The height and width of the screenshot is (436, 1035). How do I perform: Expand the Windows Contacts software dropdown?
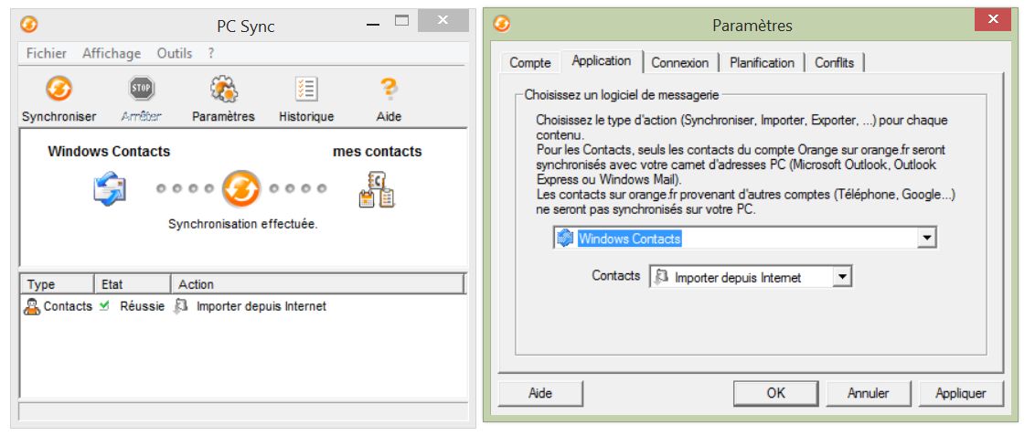(927, 239)
